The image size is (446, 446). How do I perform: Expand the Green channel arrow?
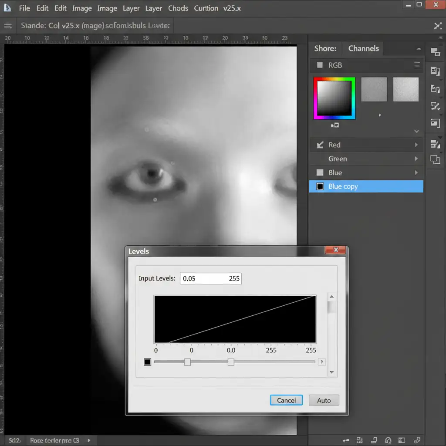coord(416,159)
